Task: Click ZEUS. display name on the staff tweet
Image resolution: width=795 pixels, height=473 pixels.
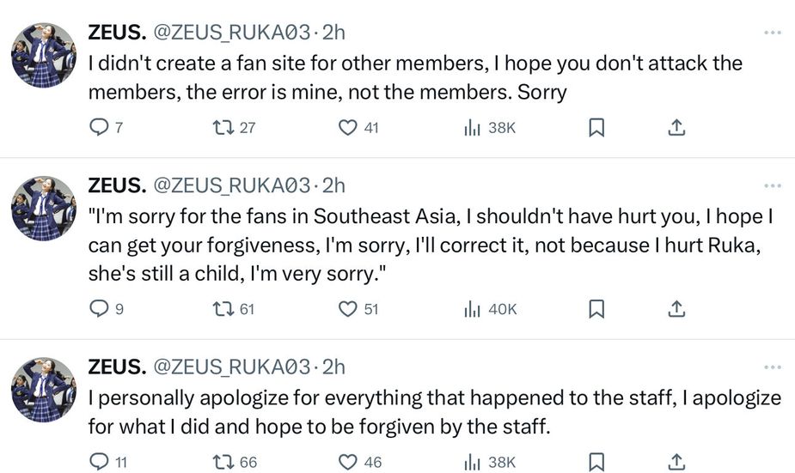Action: (x=116, y=367)
